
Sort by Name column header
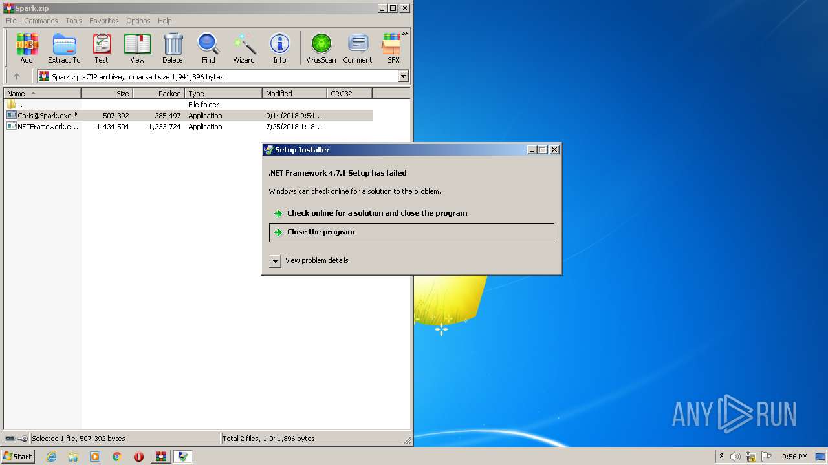click(42, 94)
